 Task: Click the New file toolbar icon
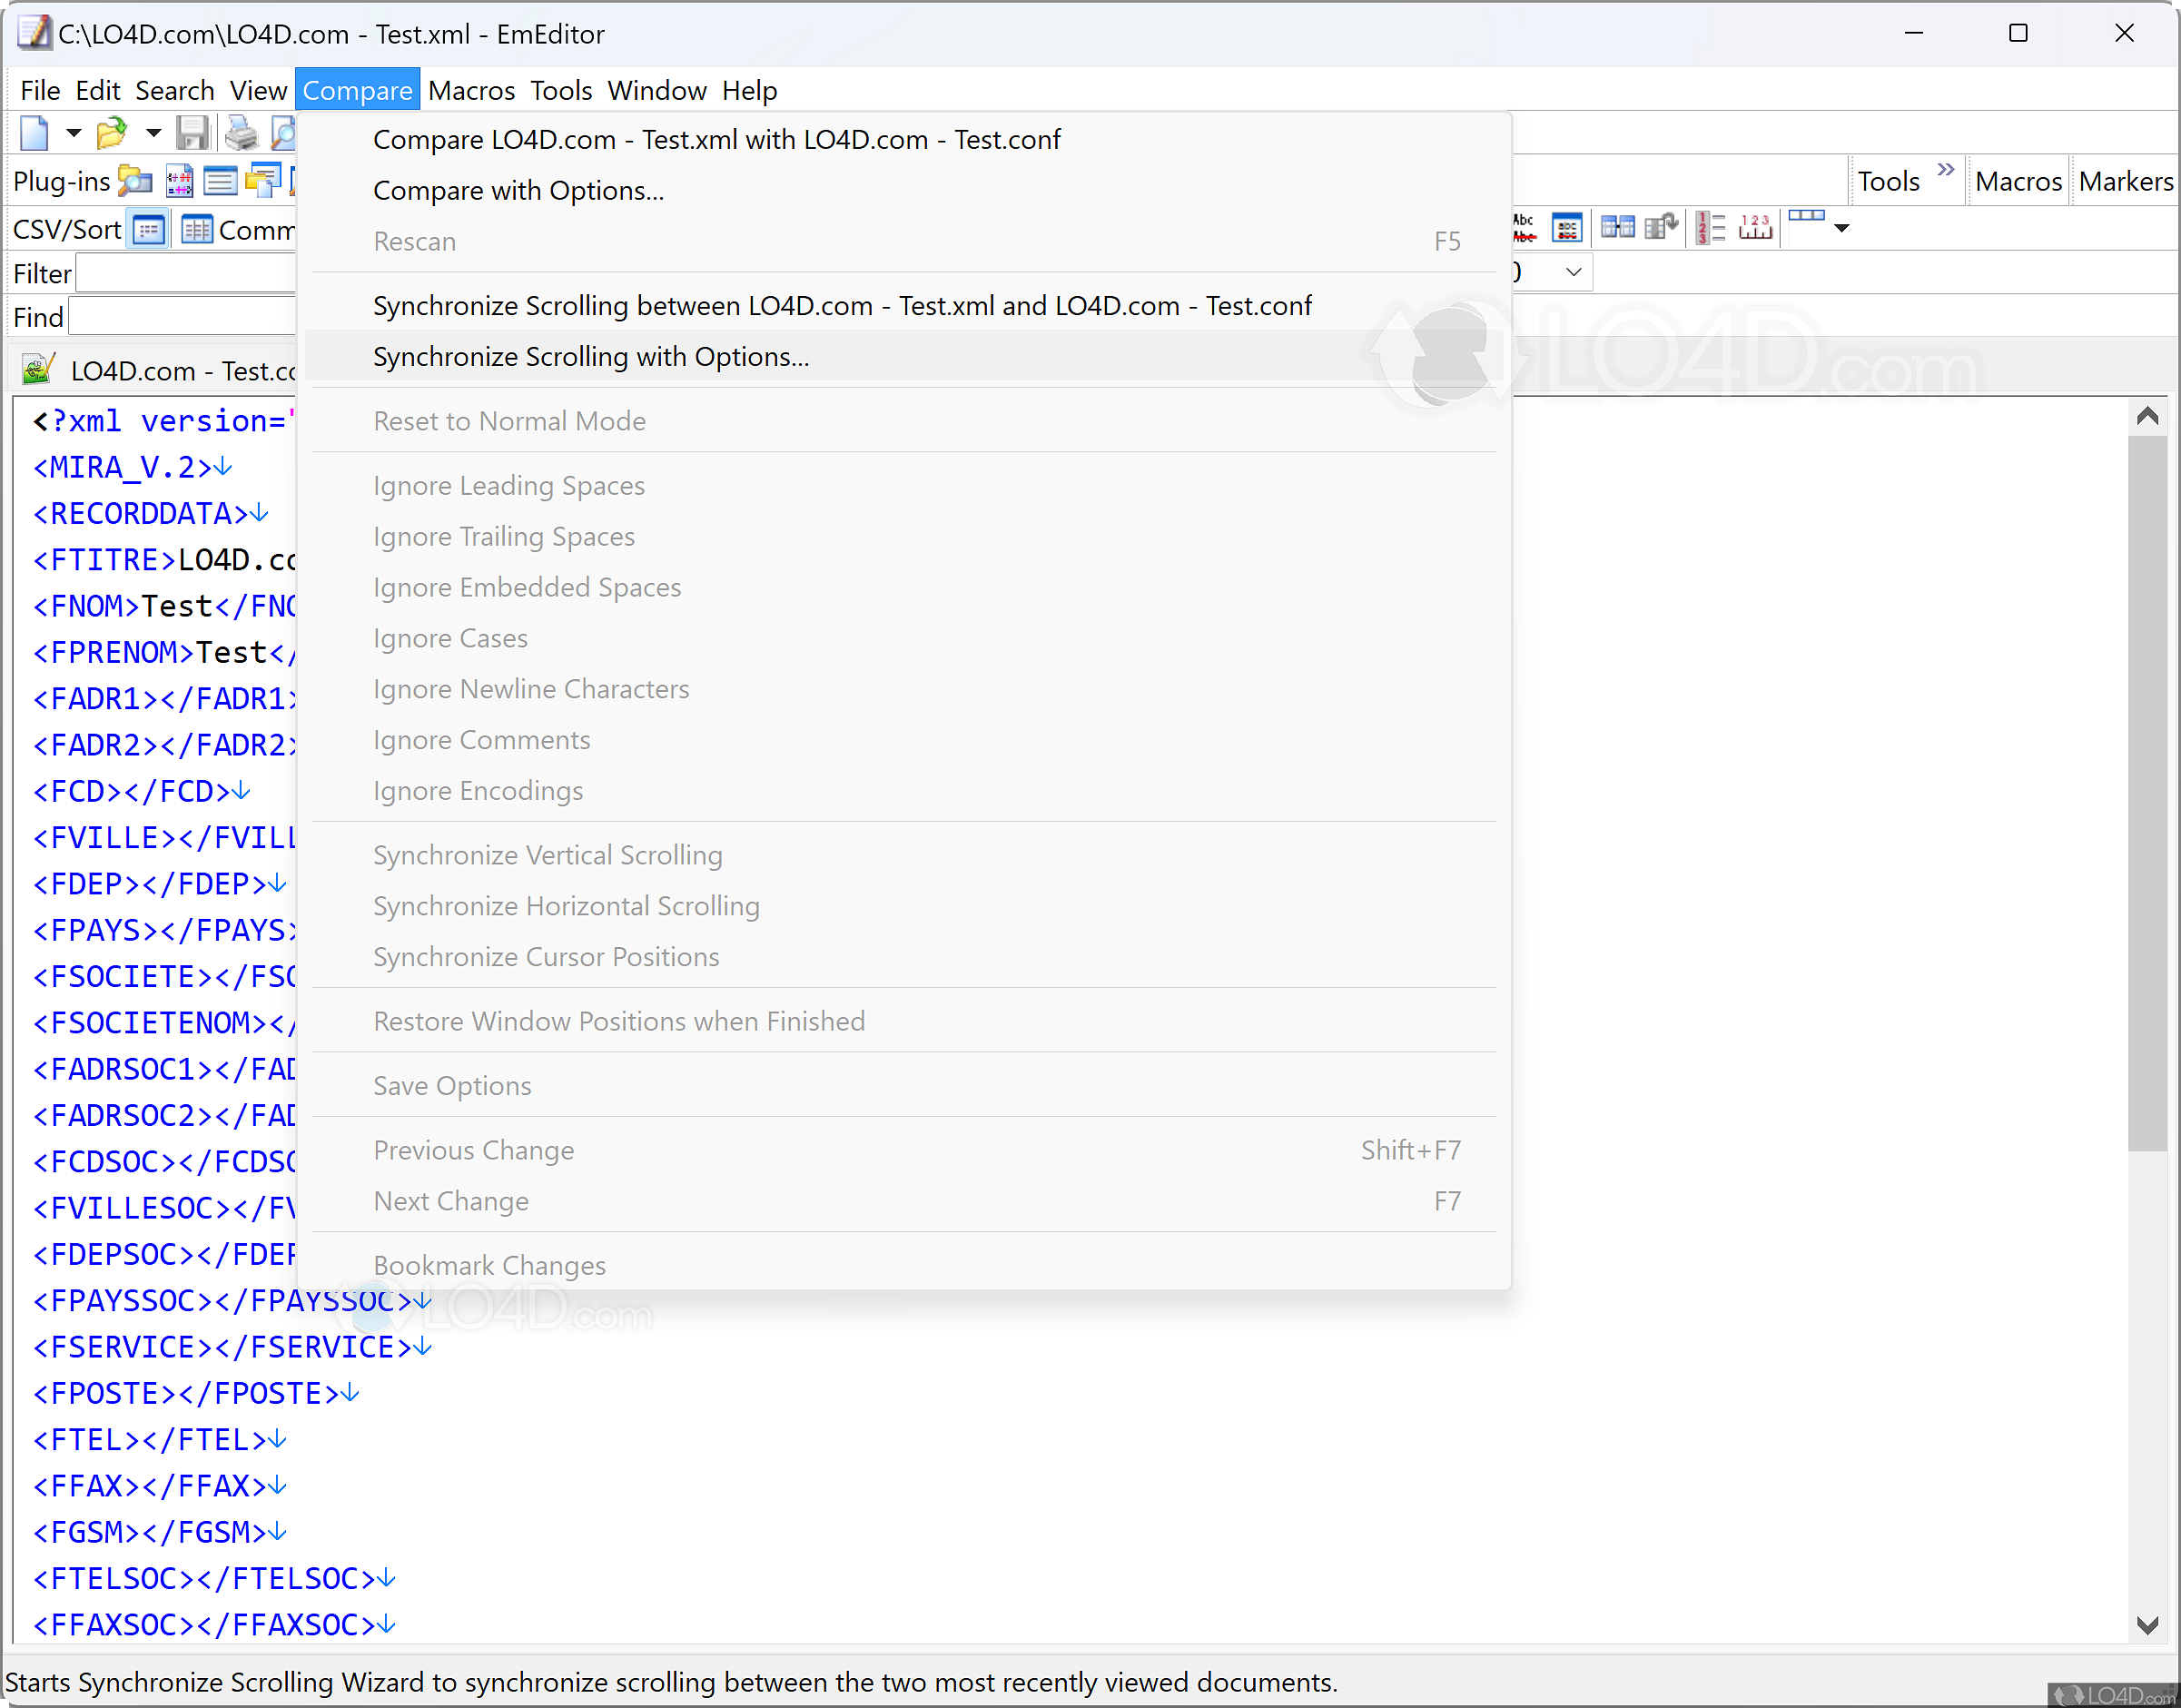point(34,133)
